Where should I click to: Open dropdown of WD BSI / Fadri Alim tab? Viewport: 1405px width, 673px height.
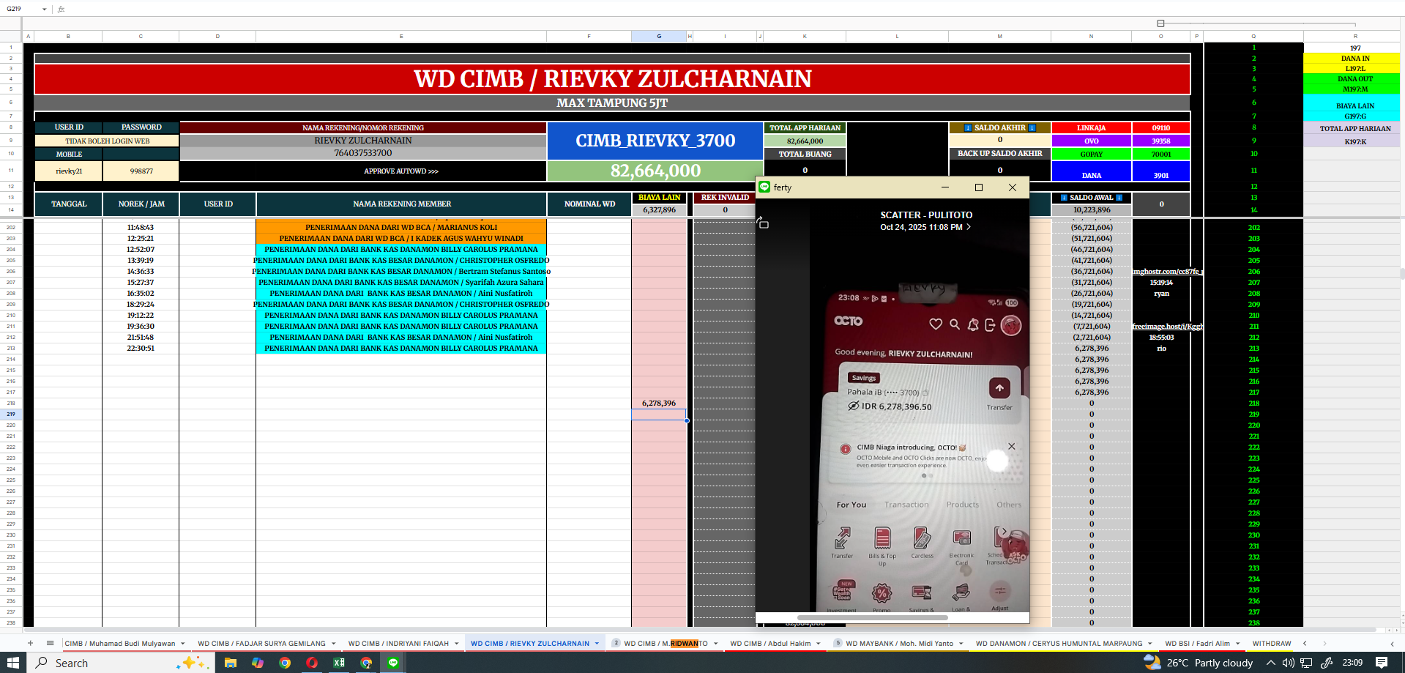tap(1238, 644)
